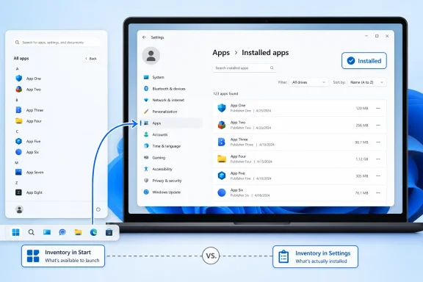This screenshot has height=282, width=423.
Task: Jump to letter M header in All apps
Action: click(16, 163)
